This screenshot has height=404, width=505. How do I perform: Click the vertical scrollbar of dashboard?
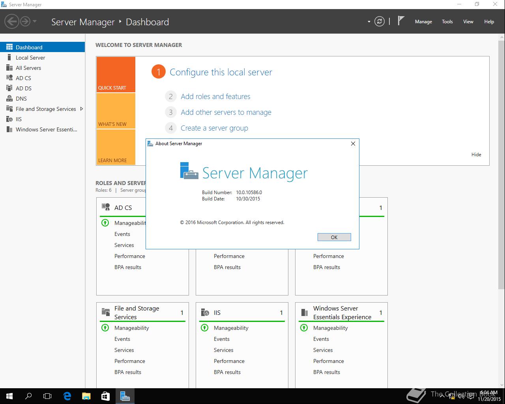click(501, 166)
